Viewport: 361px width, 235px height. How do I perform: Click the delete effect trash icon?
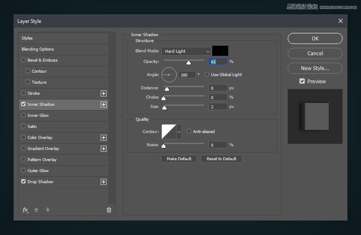tap(109, 210)
